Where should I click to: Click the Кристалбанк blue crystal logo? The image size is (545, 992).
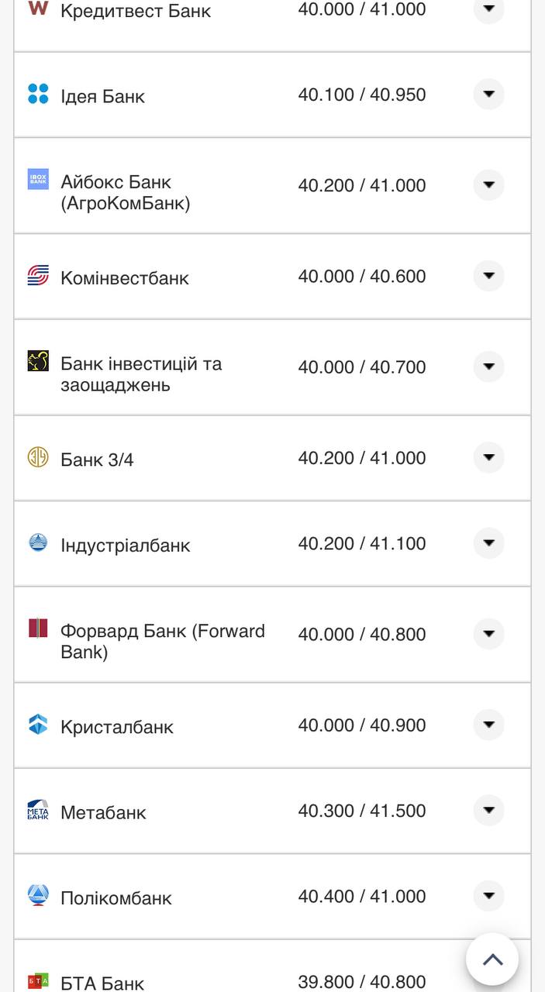pos(38,725)
